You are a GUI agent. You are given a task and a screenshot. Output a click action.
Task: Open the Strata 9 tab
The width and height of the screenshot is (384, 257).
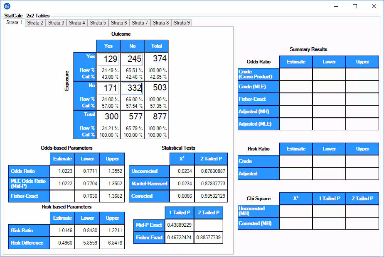coord(182,23)
